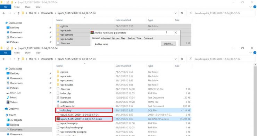The image size is (257, 136).
Task: Click the readme.html browser file icon
Action: [58, 102]
